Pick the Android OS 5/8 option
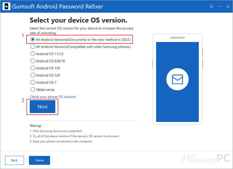Screen dimensions: 233x169 pos(33,75)
